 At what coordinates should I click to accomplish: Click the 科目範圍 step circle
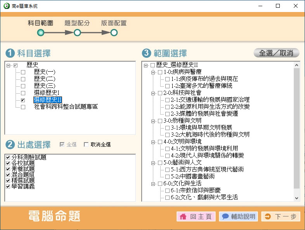[40, 33]
